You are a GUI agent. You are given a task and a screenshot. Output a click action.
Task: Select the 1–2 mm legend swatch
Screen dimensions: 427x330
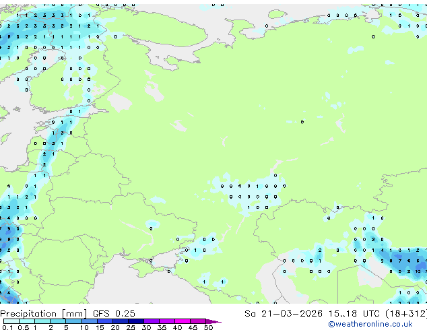42,321
